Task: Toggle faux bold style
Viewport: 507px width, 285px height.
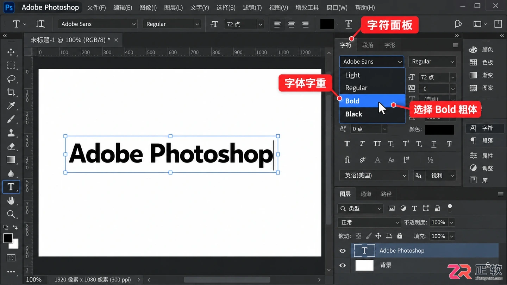Action: [347, 144]
